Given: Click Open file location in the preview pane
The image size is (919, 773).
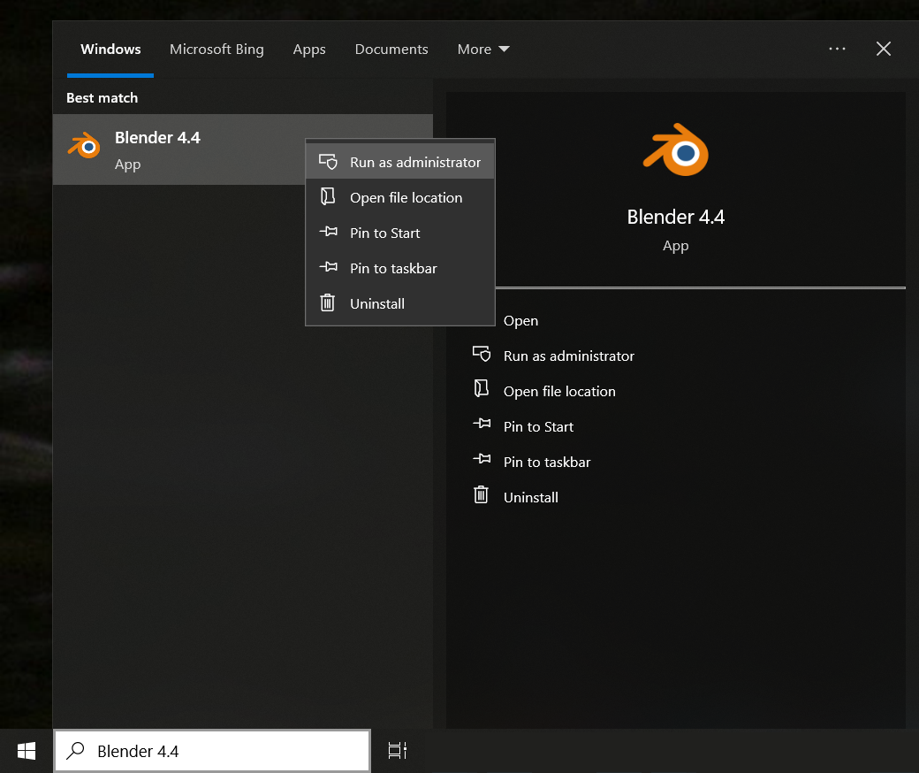Looking at the screenshot, I should (x=544, y=391).
